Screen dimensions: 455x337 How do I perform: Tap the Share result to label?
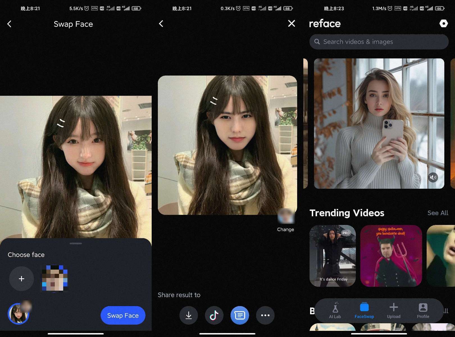pyautogui.click(x=179, y=295)
